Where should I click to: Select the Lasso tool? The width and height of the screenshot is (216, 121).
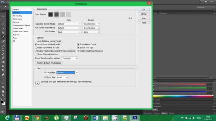point(3,25)
